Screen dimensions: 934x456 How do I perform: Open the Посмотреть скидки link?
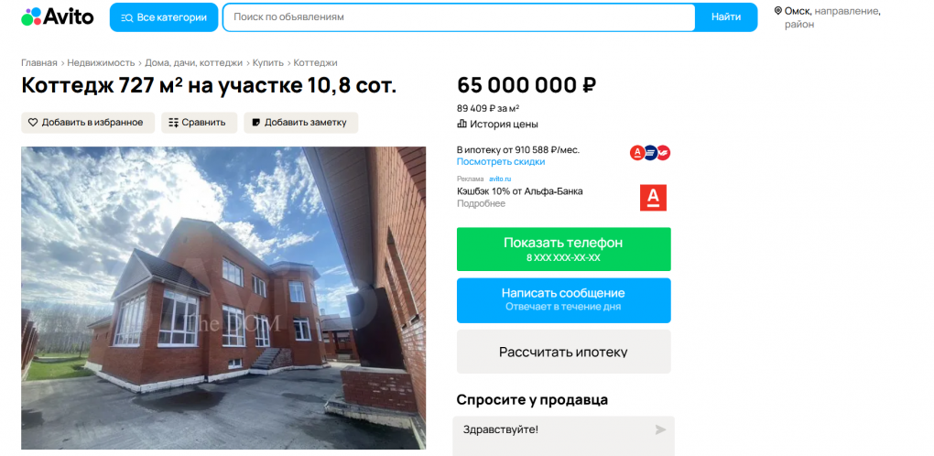point(500,162)
